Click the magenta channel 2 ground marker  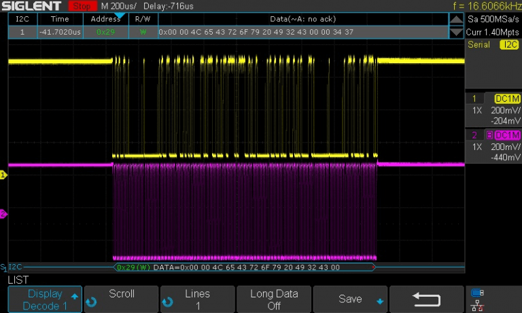click(x=3, y=215)
